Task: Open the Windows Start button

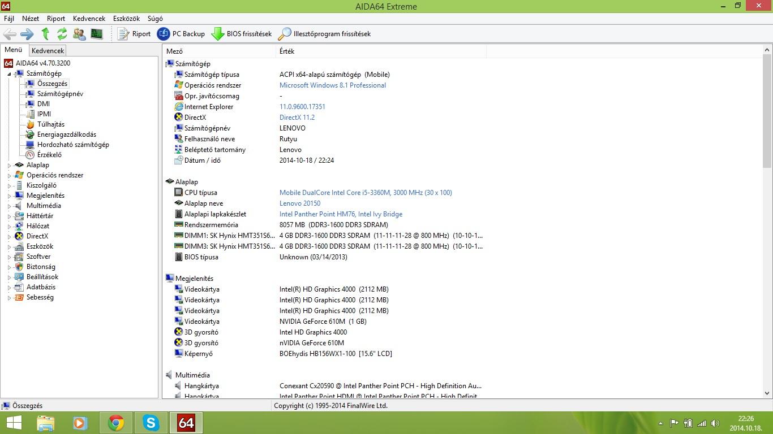Action: (x=14, y=423)
